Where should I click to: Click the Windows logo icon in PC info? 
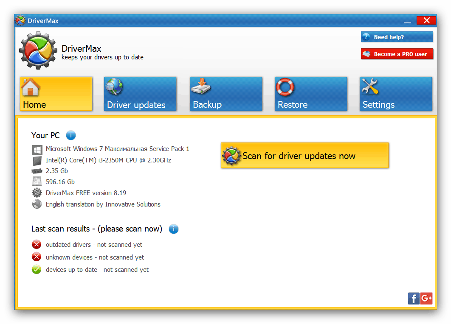37,149
